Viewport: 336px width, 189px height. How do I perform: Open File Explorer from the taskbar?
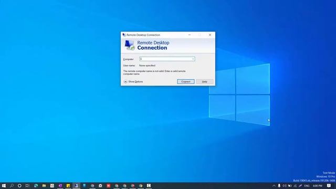coord(44,185)
